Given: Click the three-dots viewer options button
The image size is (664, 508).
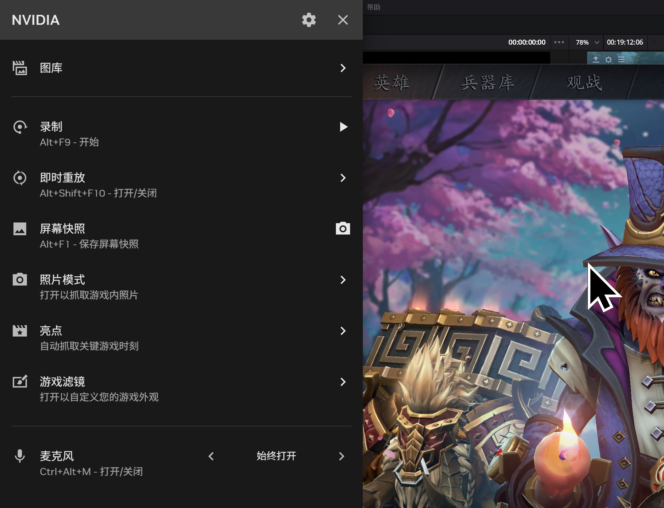Looking at the screenshot, I should pyautogui.click(x=559, y=42).
